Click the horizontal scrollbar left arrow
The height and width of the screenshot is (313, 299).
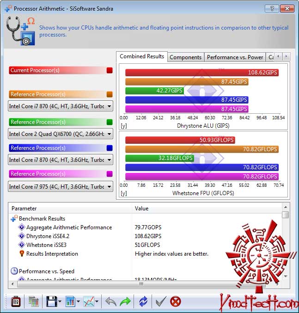coord(12,284)
